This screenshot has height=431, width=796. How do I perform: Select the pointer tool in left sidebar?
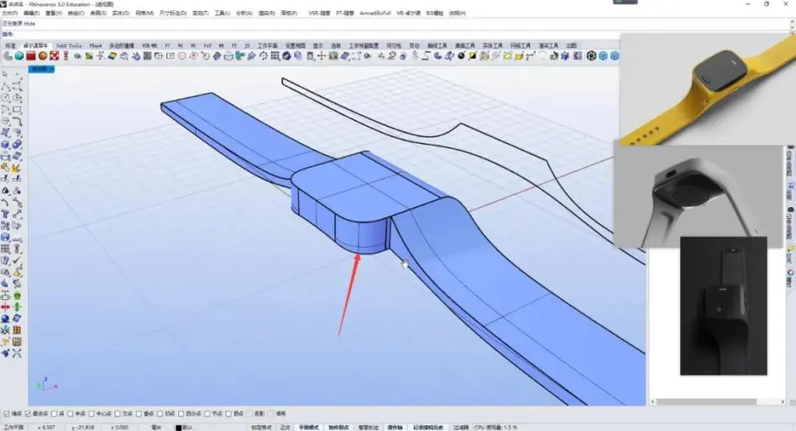click(6, 74)
